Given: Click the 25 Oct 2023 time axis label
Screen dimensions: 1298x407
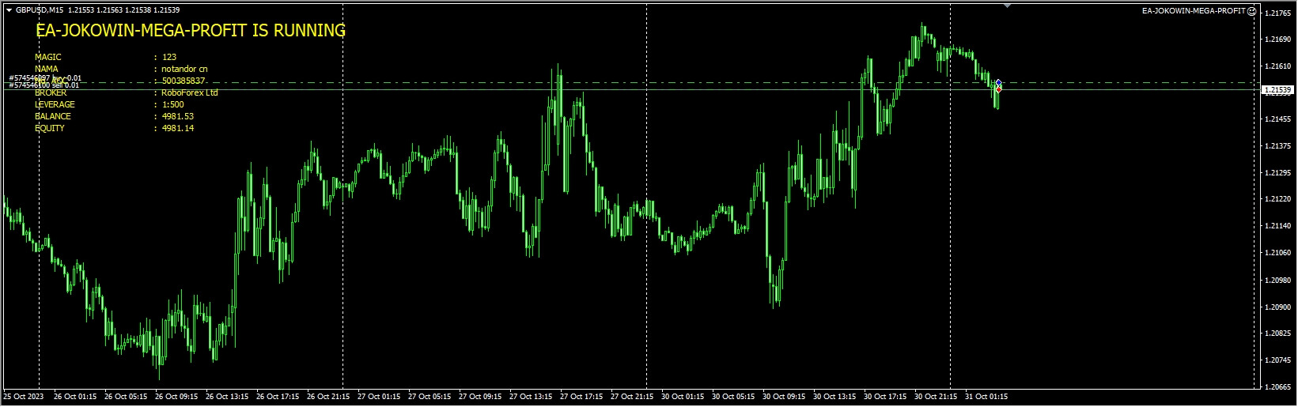Looking at the screenshot, I should [x=24, y=397].
